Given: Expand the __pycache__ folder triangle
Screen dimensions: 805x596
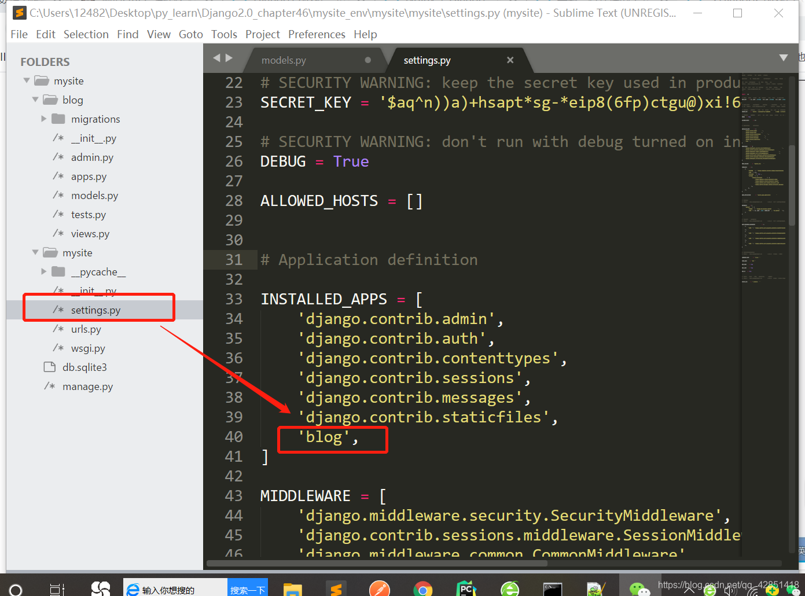Looking at the screenshot, I should click(x=44, y=271).
